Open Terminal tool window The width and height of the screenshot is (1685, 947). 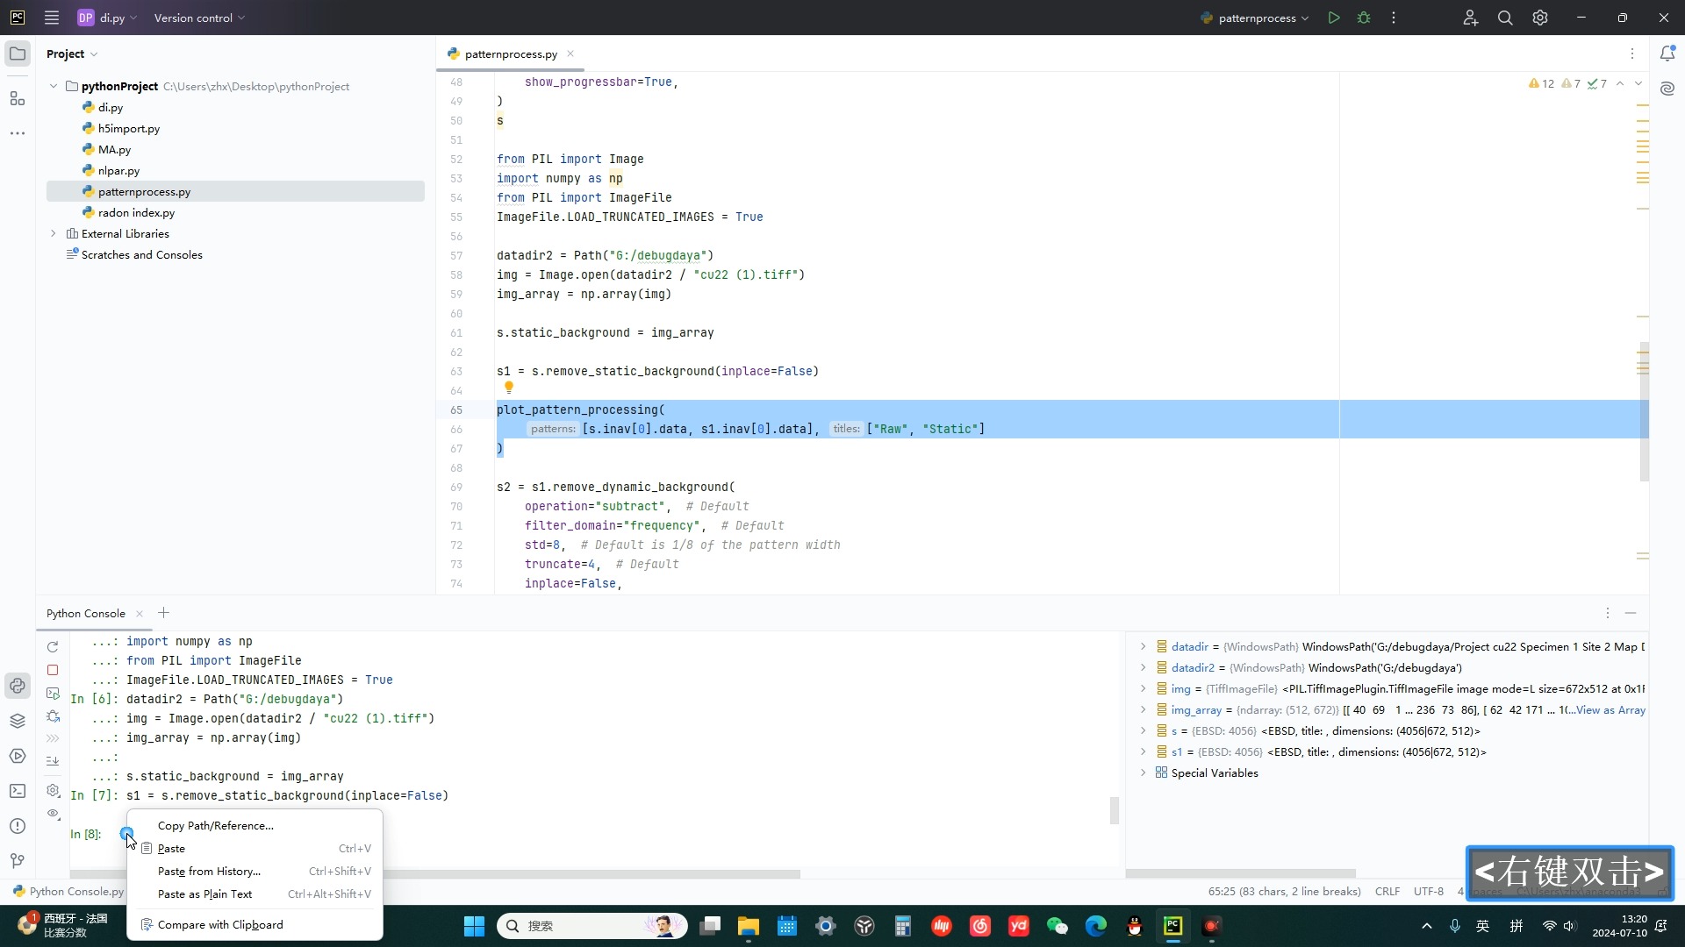coord(18,791)
